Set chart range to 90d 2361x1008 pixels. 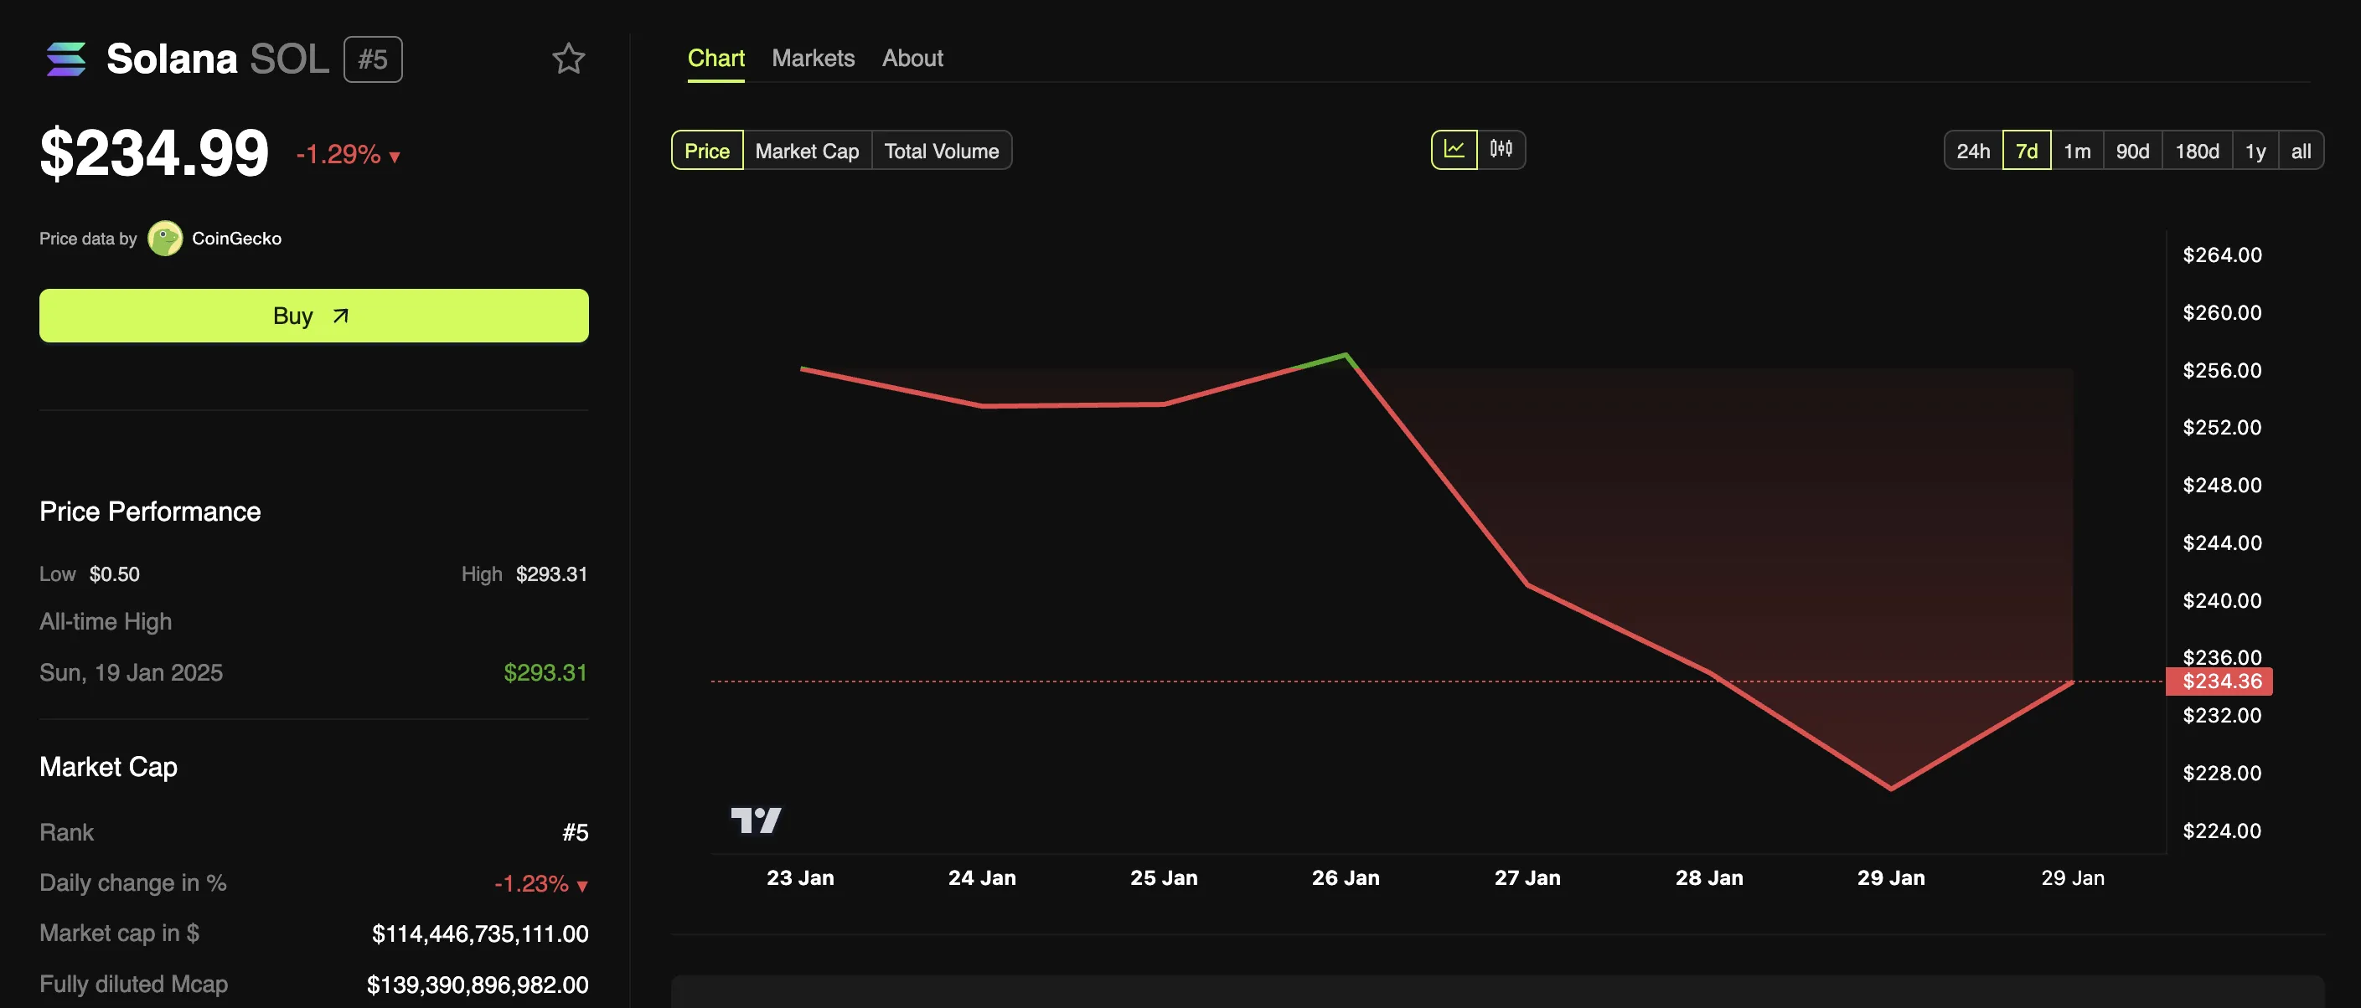pos(2132,150)
